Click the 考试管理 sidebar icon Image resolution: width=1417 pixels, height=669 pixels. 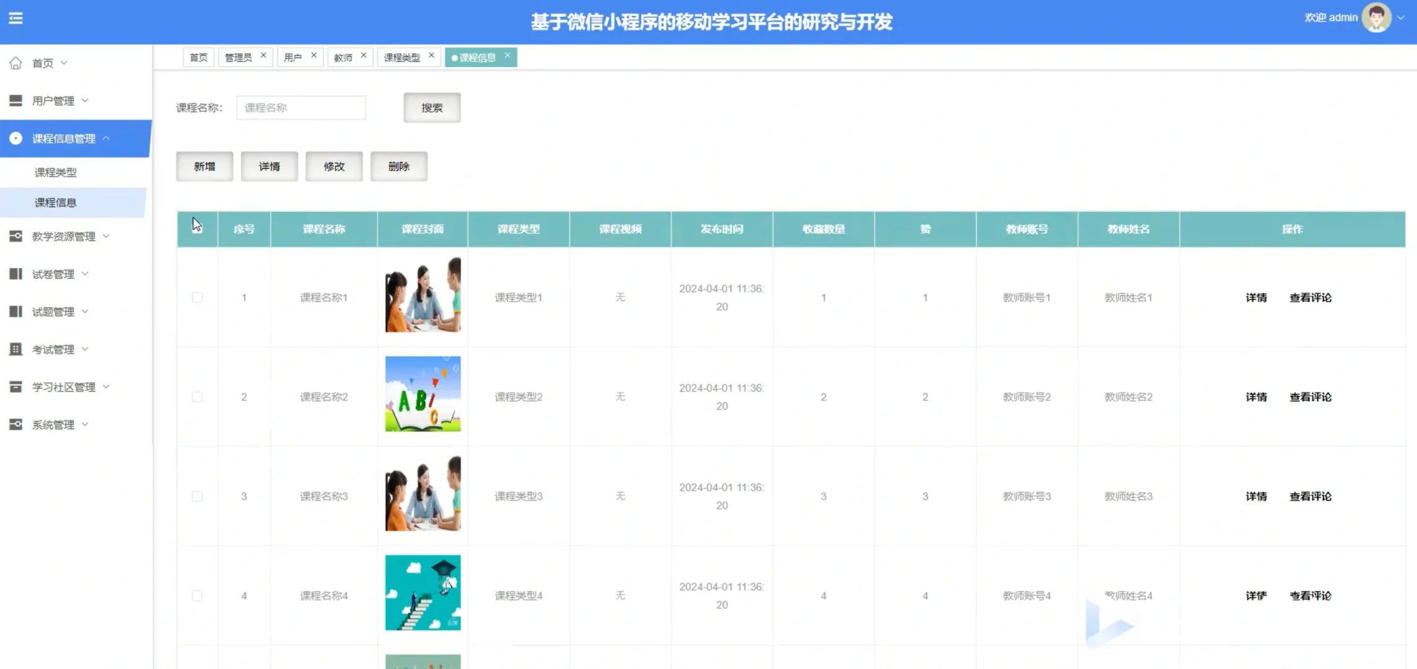pyautogui.click(x=15, y=349)
